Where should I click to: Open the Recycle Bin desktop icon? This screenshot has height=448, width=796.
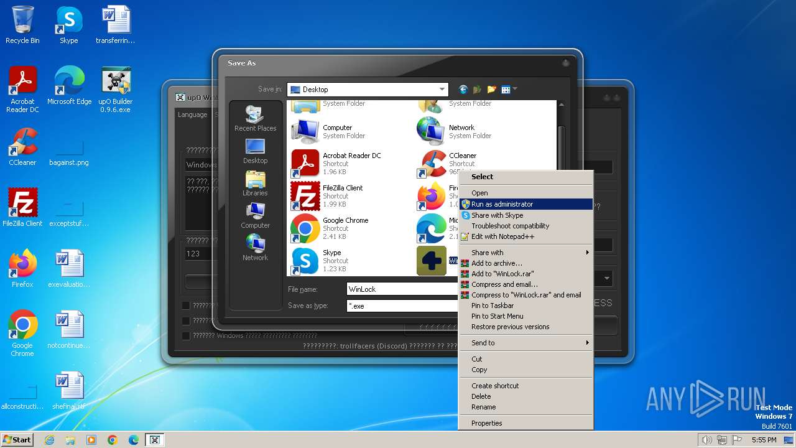22,25
